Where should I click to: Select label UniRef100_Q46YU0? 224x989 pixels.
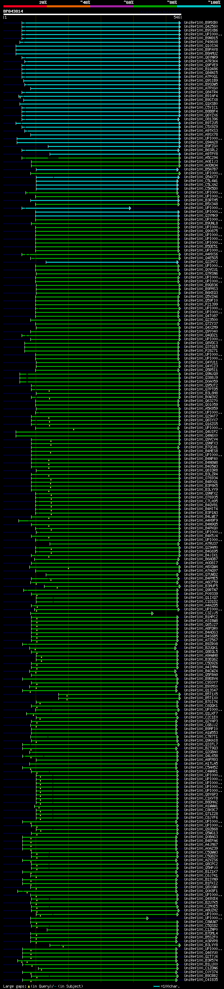pos(201,953)
